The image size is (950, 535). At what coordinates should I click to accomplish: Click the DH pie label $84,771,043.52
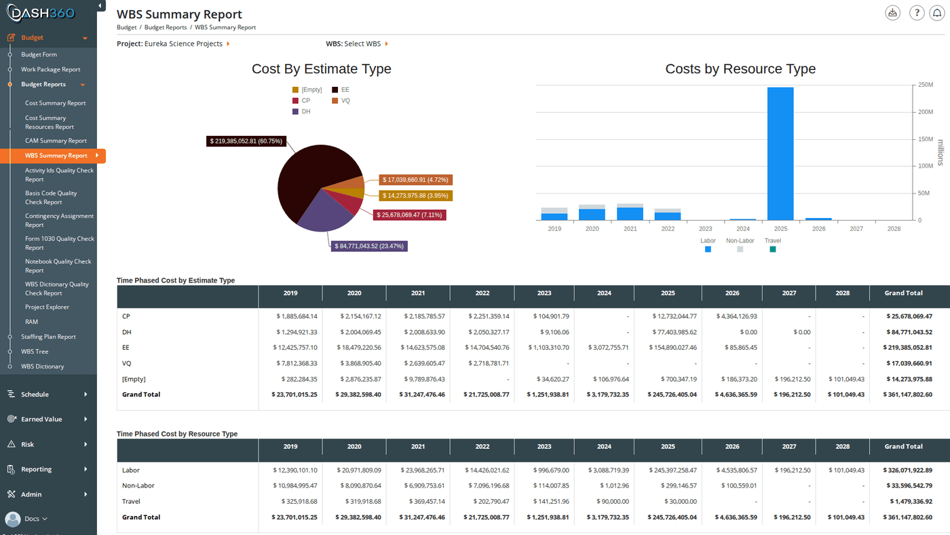[369, 246]
